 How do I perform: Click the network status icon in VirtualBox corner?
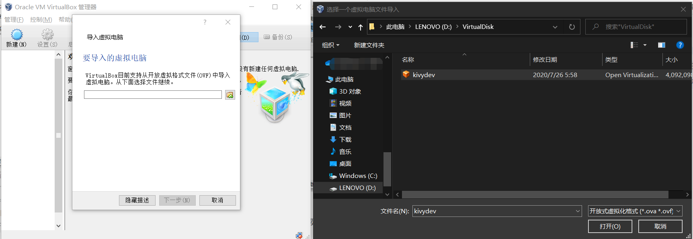coord(299,235)
